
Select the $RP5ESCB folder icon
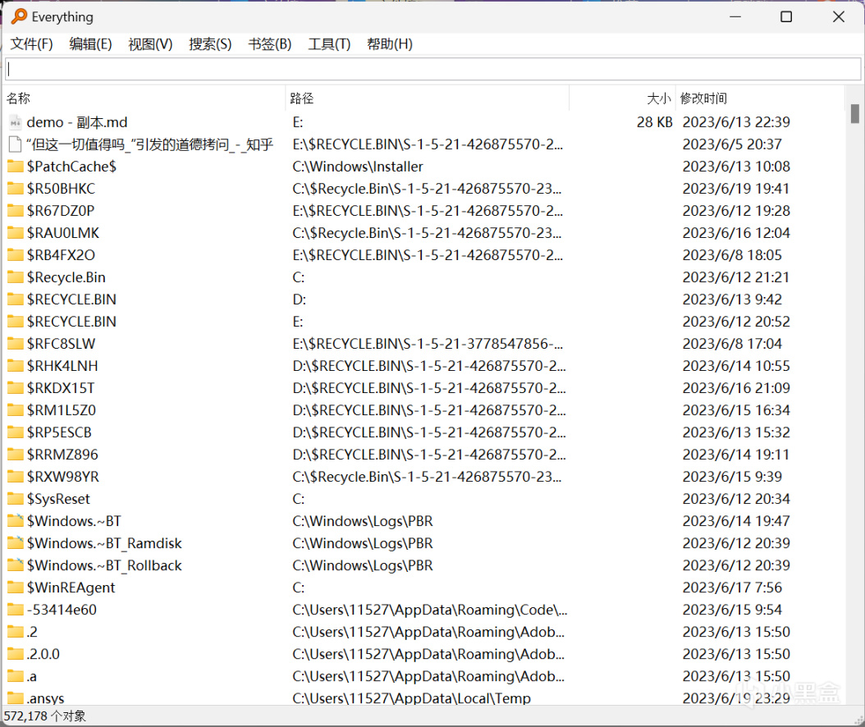click(x=16, y=432)
